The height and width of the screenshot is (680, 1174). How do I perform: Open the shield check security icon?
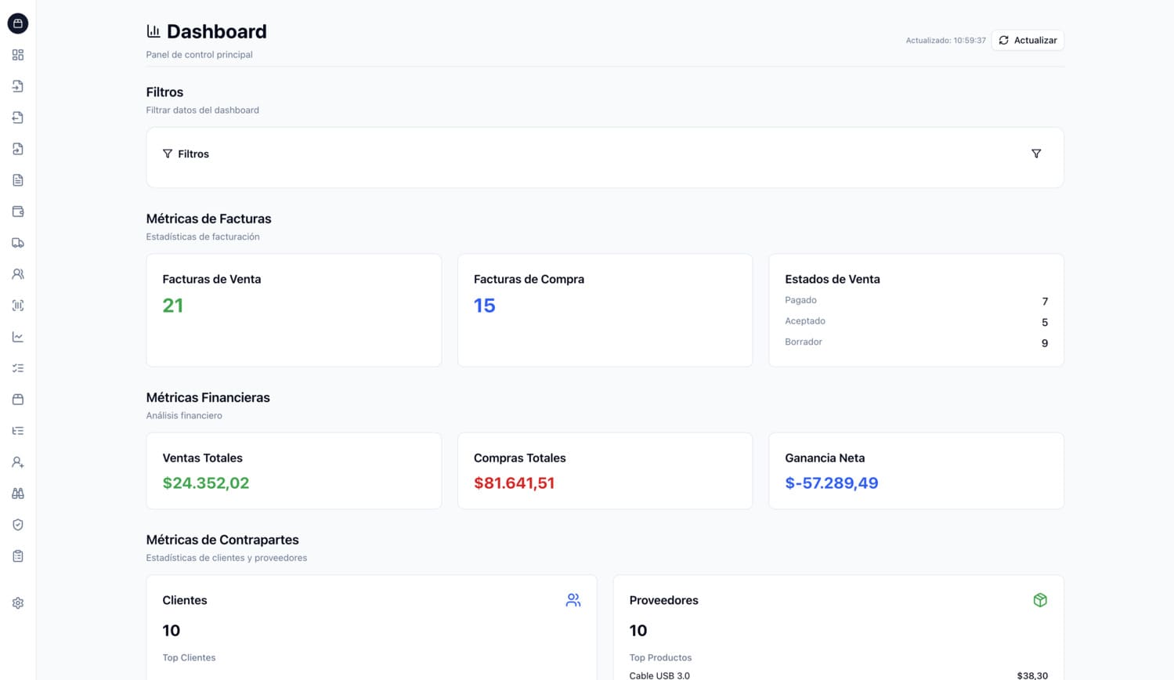click(18, 525)
